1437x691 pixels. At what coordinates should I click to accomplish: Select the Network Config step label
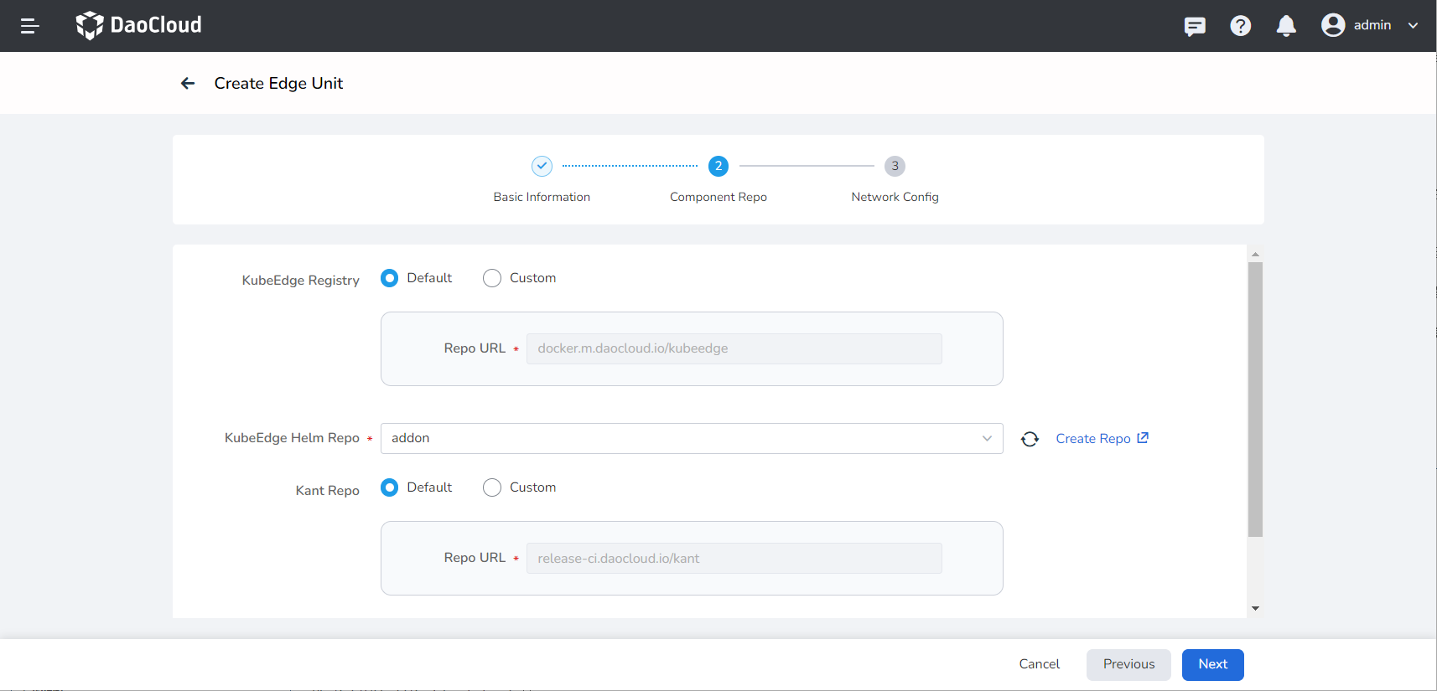(895, 197)
